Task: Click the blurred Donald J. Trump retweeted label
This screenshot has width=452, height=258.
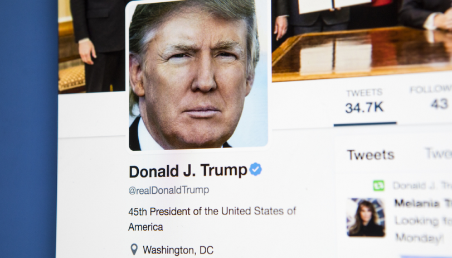Action: click(x=422, y=185)
